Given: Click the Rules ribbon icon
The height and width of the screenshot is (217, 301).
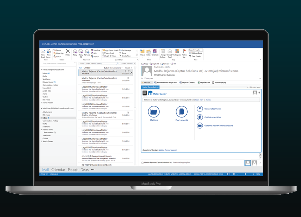Looking at the screenshot, I should click(148, 51).
